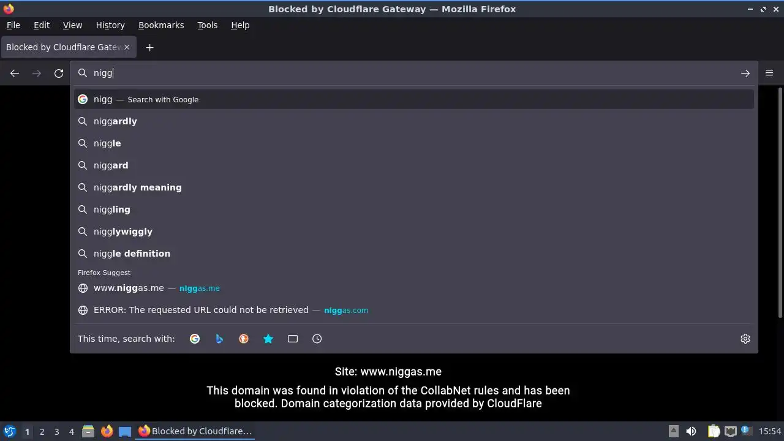
Task: Search history using the clock icon
Action: (x=317, y=339)
